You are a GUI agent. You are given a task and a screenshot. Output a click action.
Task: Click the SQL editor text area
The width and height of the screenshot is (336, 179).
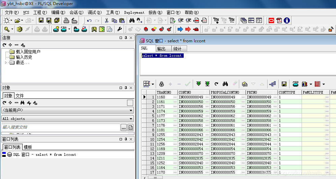pos(238,64)
